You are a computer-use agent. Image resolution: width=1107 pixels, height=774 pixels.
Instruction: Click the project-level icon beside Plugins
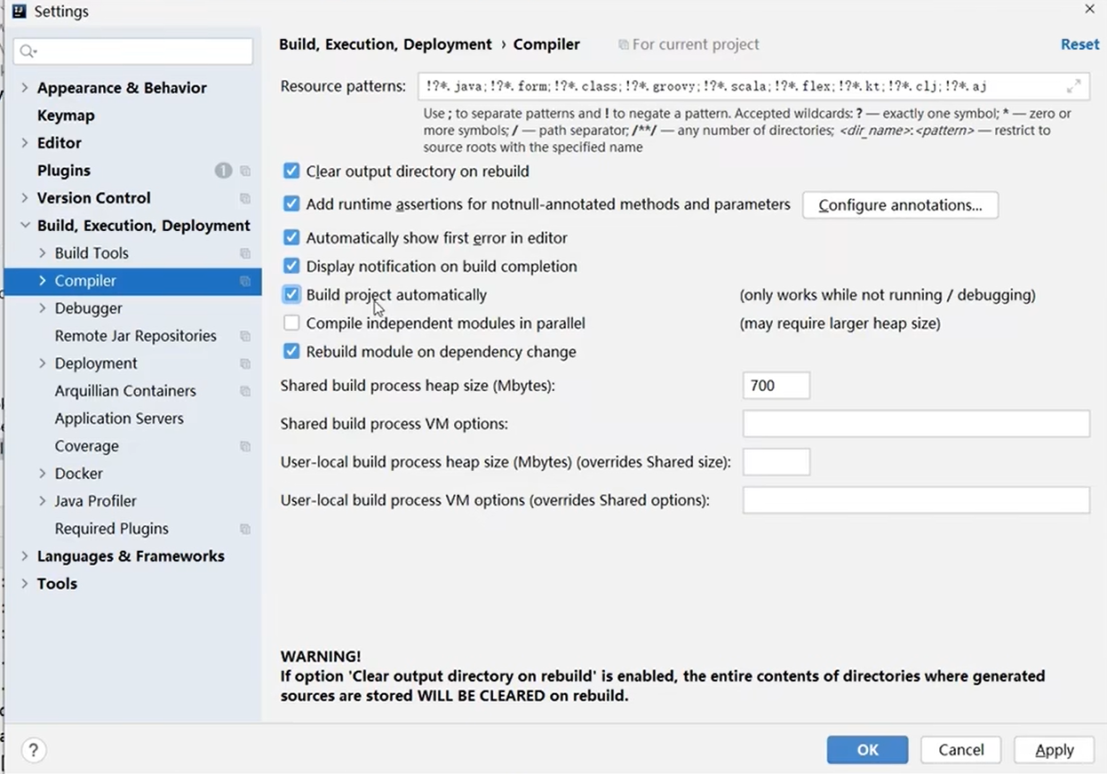(x=245, y=171)
